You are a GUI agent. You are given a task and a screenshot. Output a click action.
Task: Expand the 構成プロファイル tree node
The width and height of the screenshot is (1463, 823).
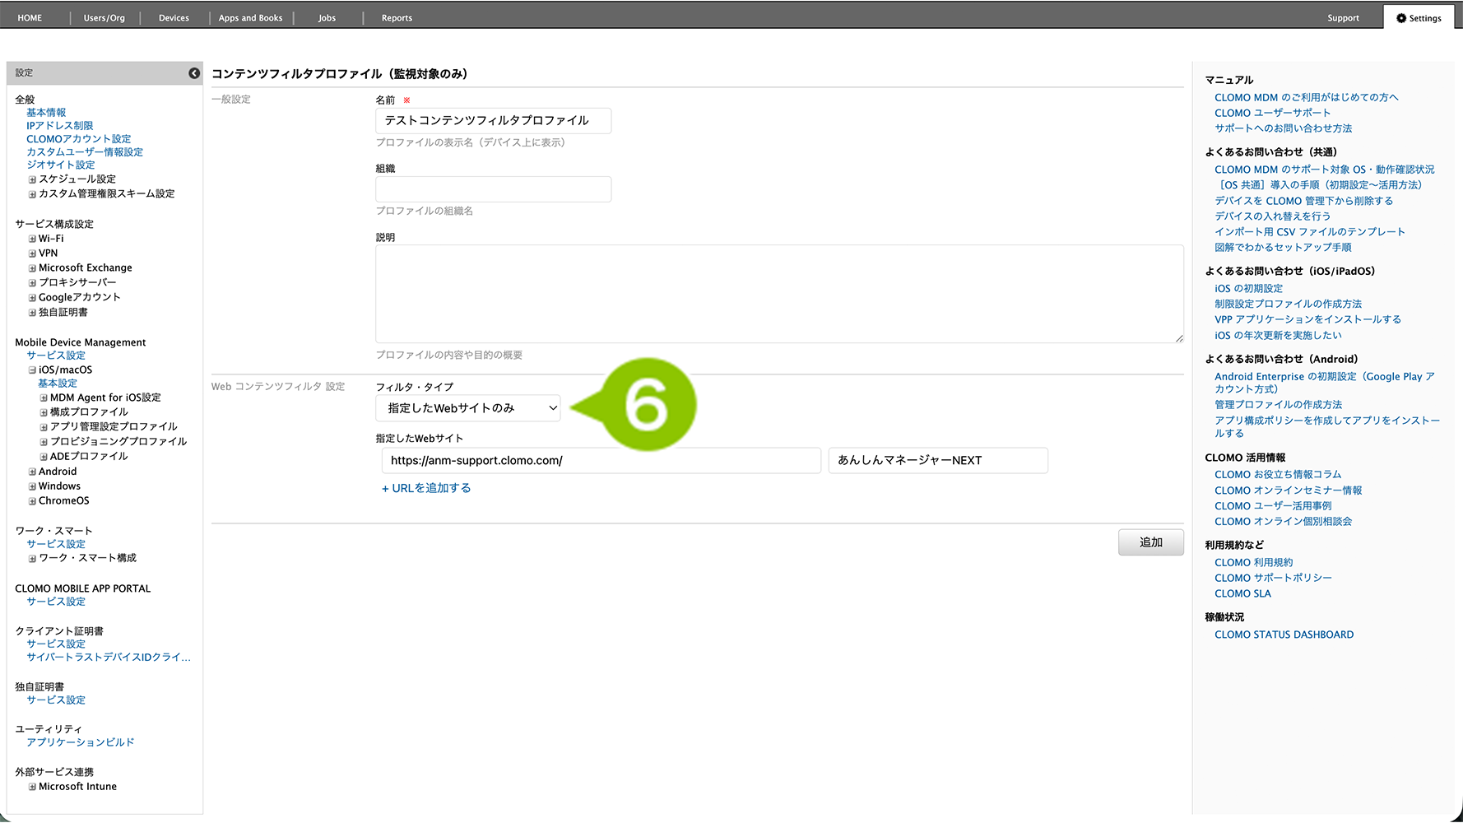pos(44,412)
